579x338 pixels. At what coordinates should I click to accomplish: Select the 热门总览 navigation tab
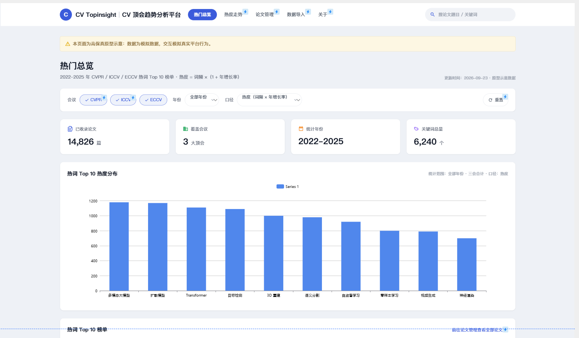pyautogui.click(x=202, y=14)
